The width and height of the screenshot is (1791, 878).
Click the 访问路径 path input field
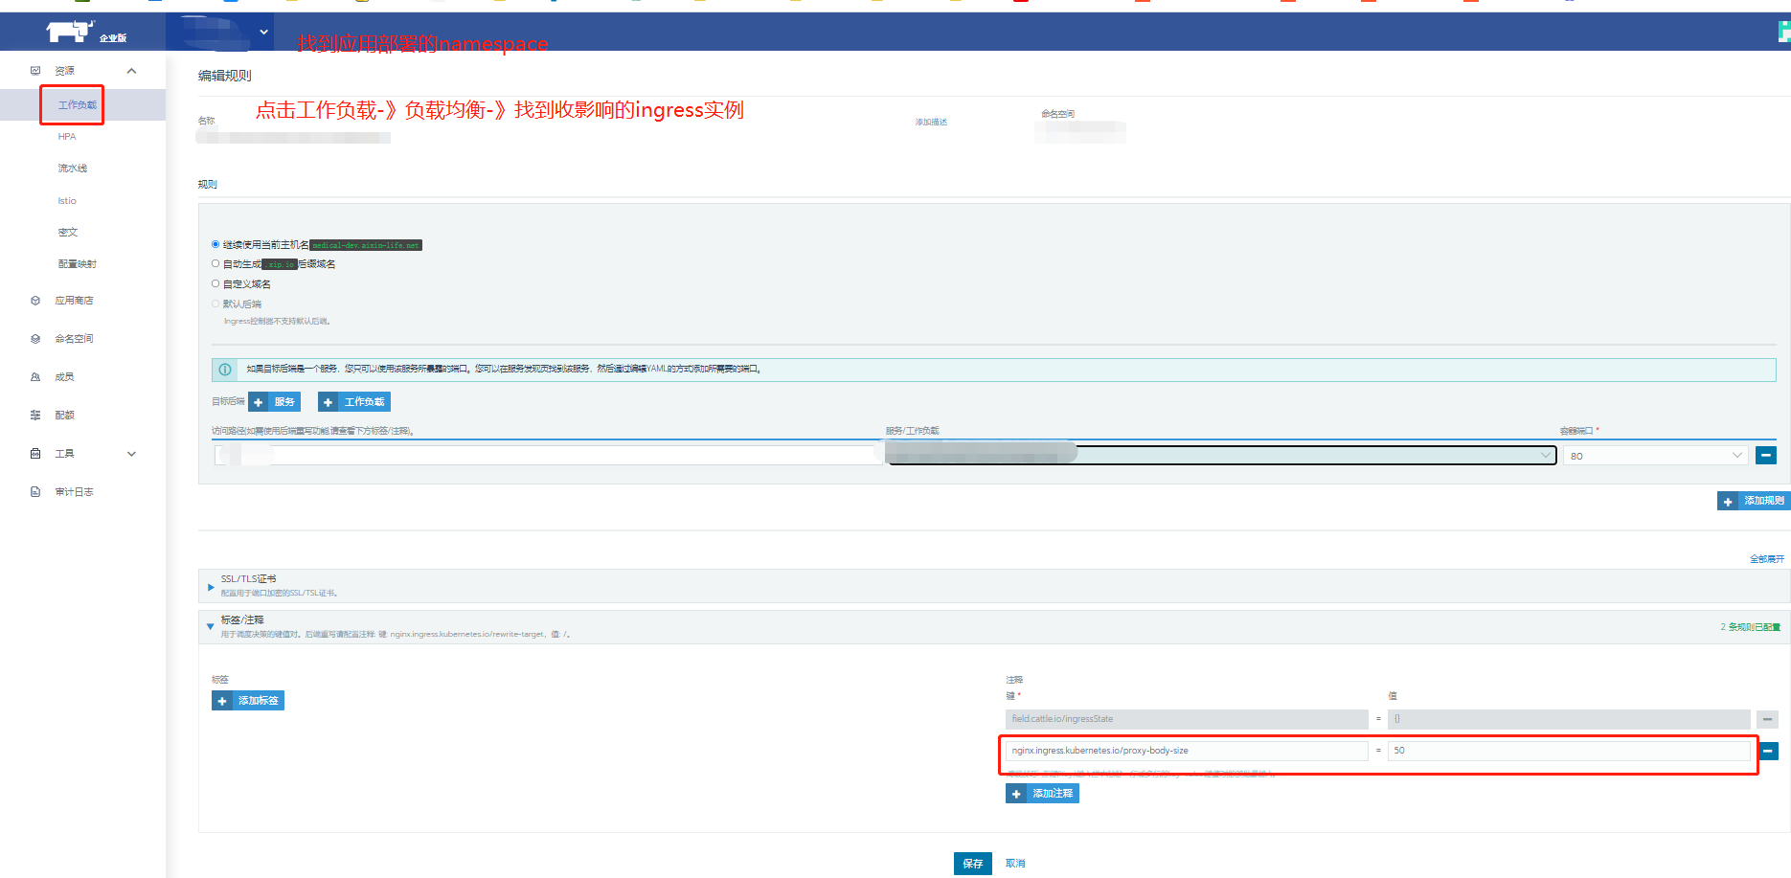point(575,453)
